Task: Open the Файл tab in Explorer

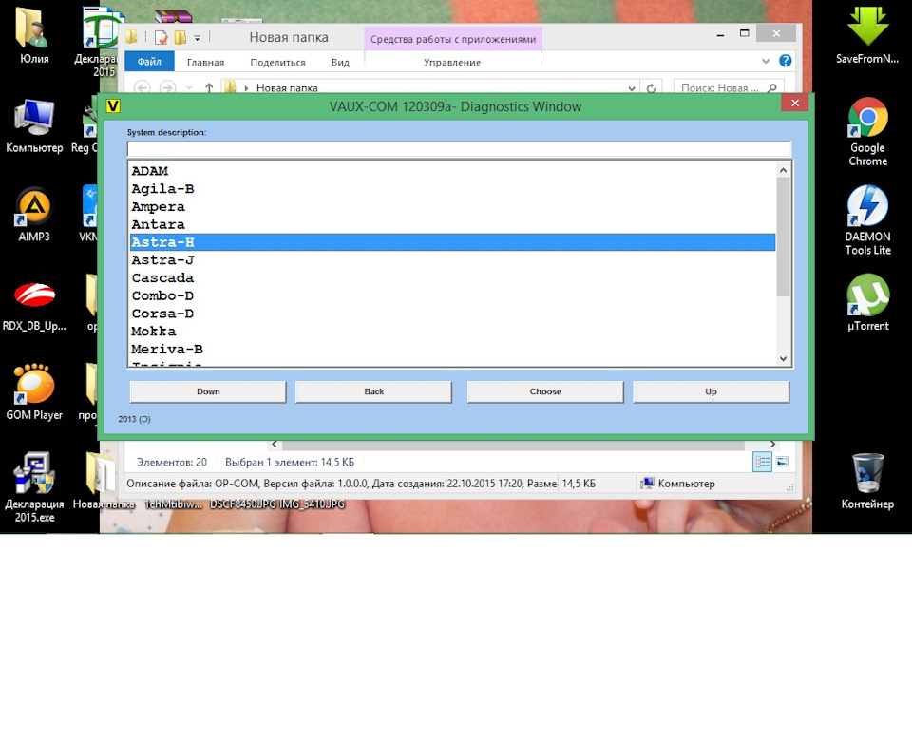Action: (x=149, y=62)
